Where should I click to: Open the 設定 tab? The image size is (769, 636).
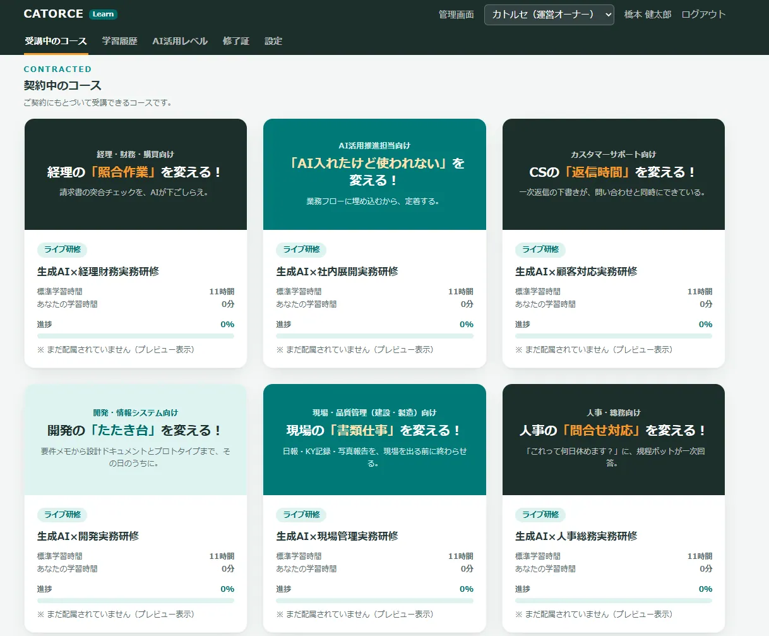point(273,41)
